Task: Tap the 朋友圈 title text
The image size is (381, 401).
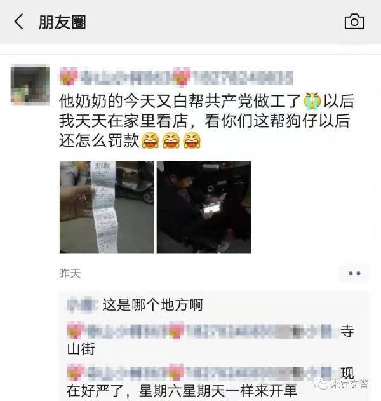Action: 62,22
